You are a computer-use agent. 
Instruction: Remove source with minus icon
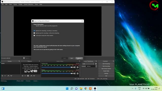(25, 76)
